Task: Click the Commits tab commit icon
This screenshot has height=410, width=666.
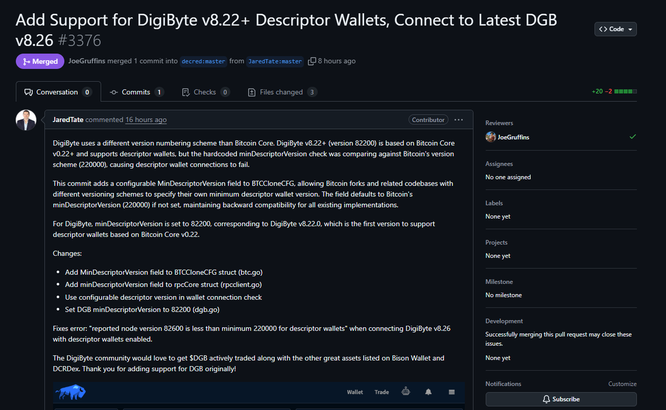Action: 114,92
